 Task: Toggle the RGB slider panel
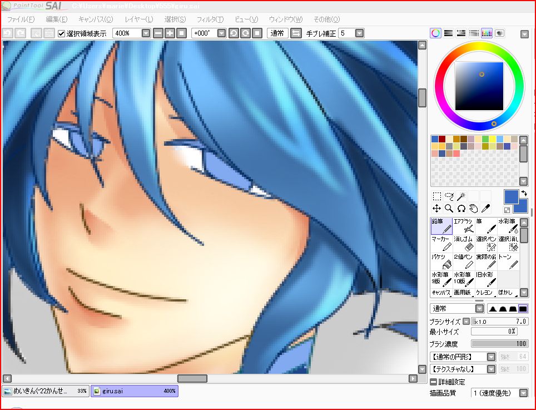point(448,33)
